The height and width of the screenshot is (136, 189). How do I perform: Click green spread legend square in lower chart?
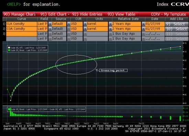click(x=9, y=109)
